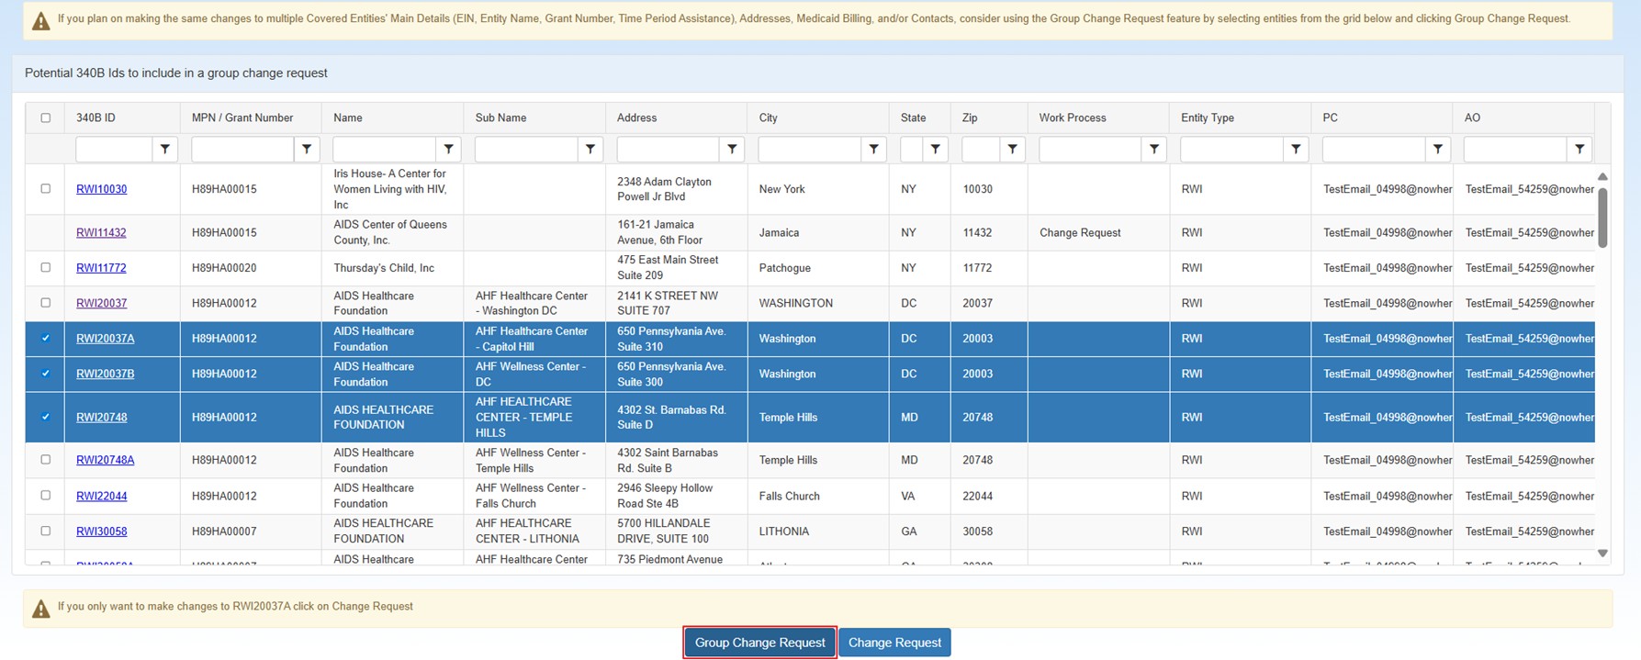1641x660 pixels.
Task: Sort by the City column header
Action: [768, 117]
